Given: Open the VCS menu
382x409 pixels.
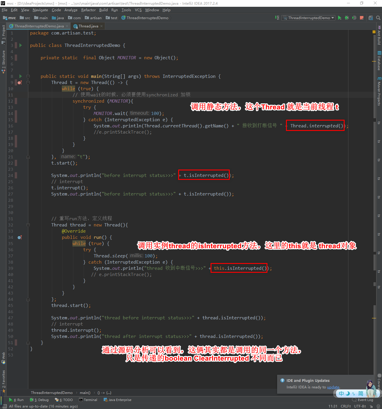Looking at the screenshot, I should pos(138,10).
